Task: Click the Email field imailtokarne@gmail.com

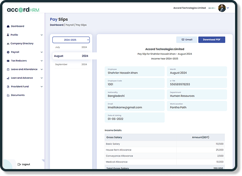Action: (x=135, y=106)
